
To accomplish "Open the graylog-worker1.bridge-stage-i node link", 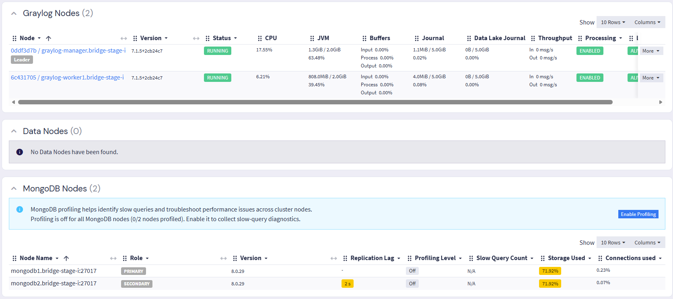I will point(67,77).
